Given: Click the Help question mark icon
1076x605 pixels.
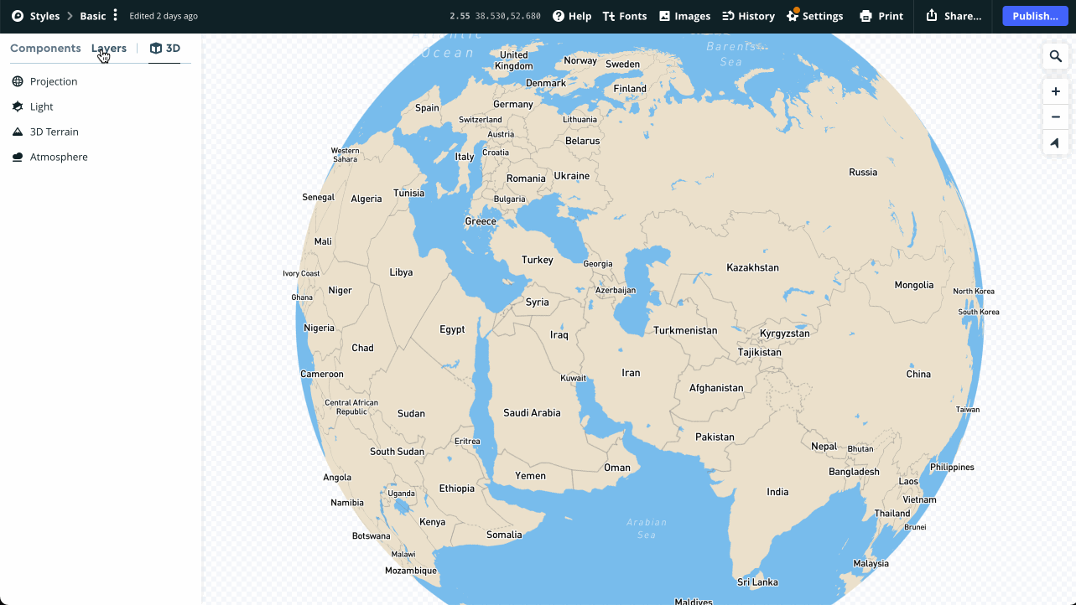Looking at the screenshot, I should click(559, 16).
